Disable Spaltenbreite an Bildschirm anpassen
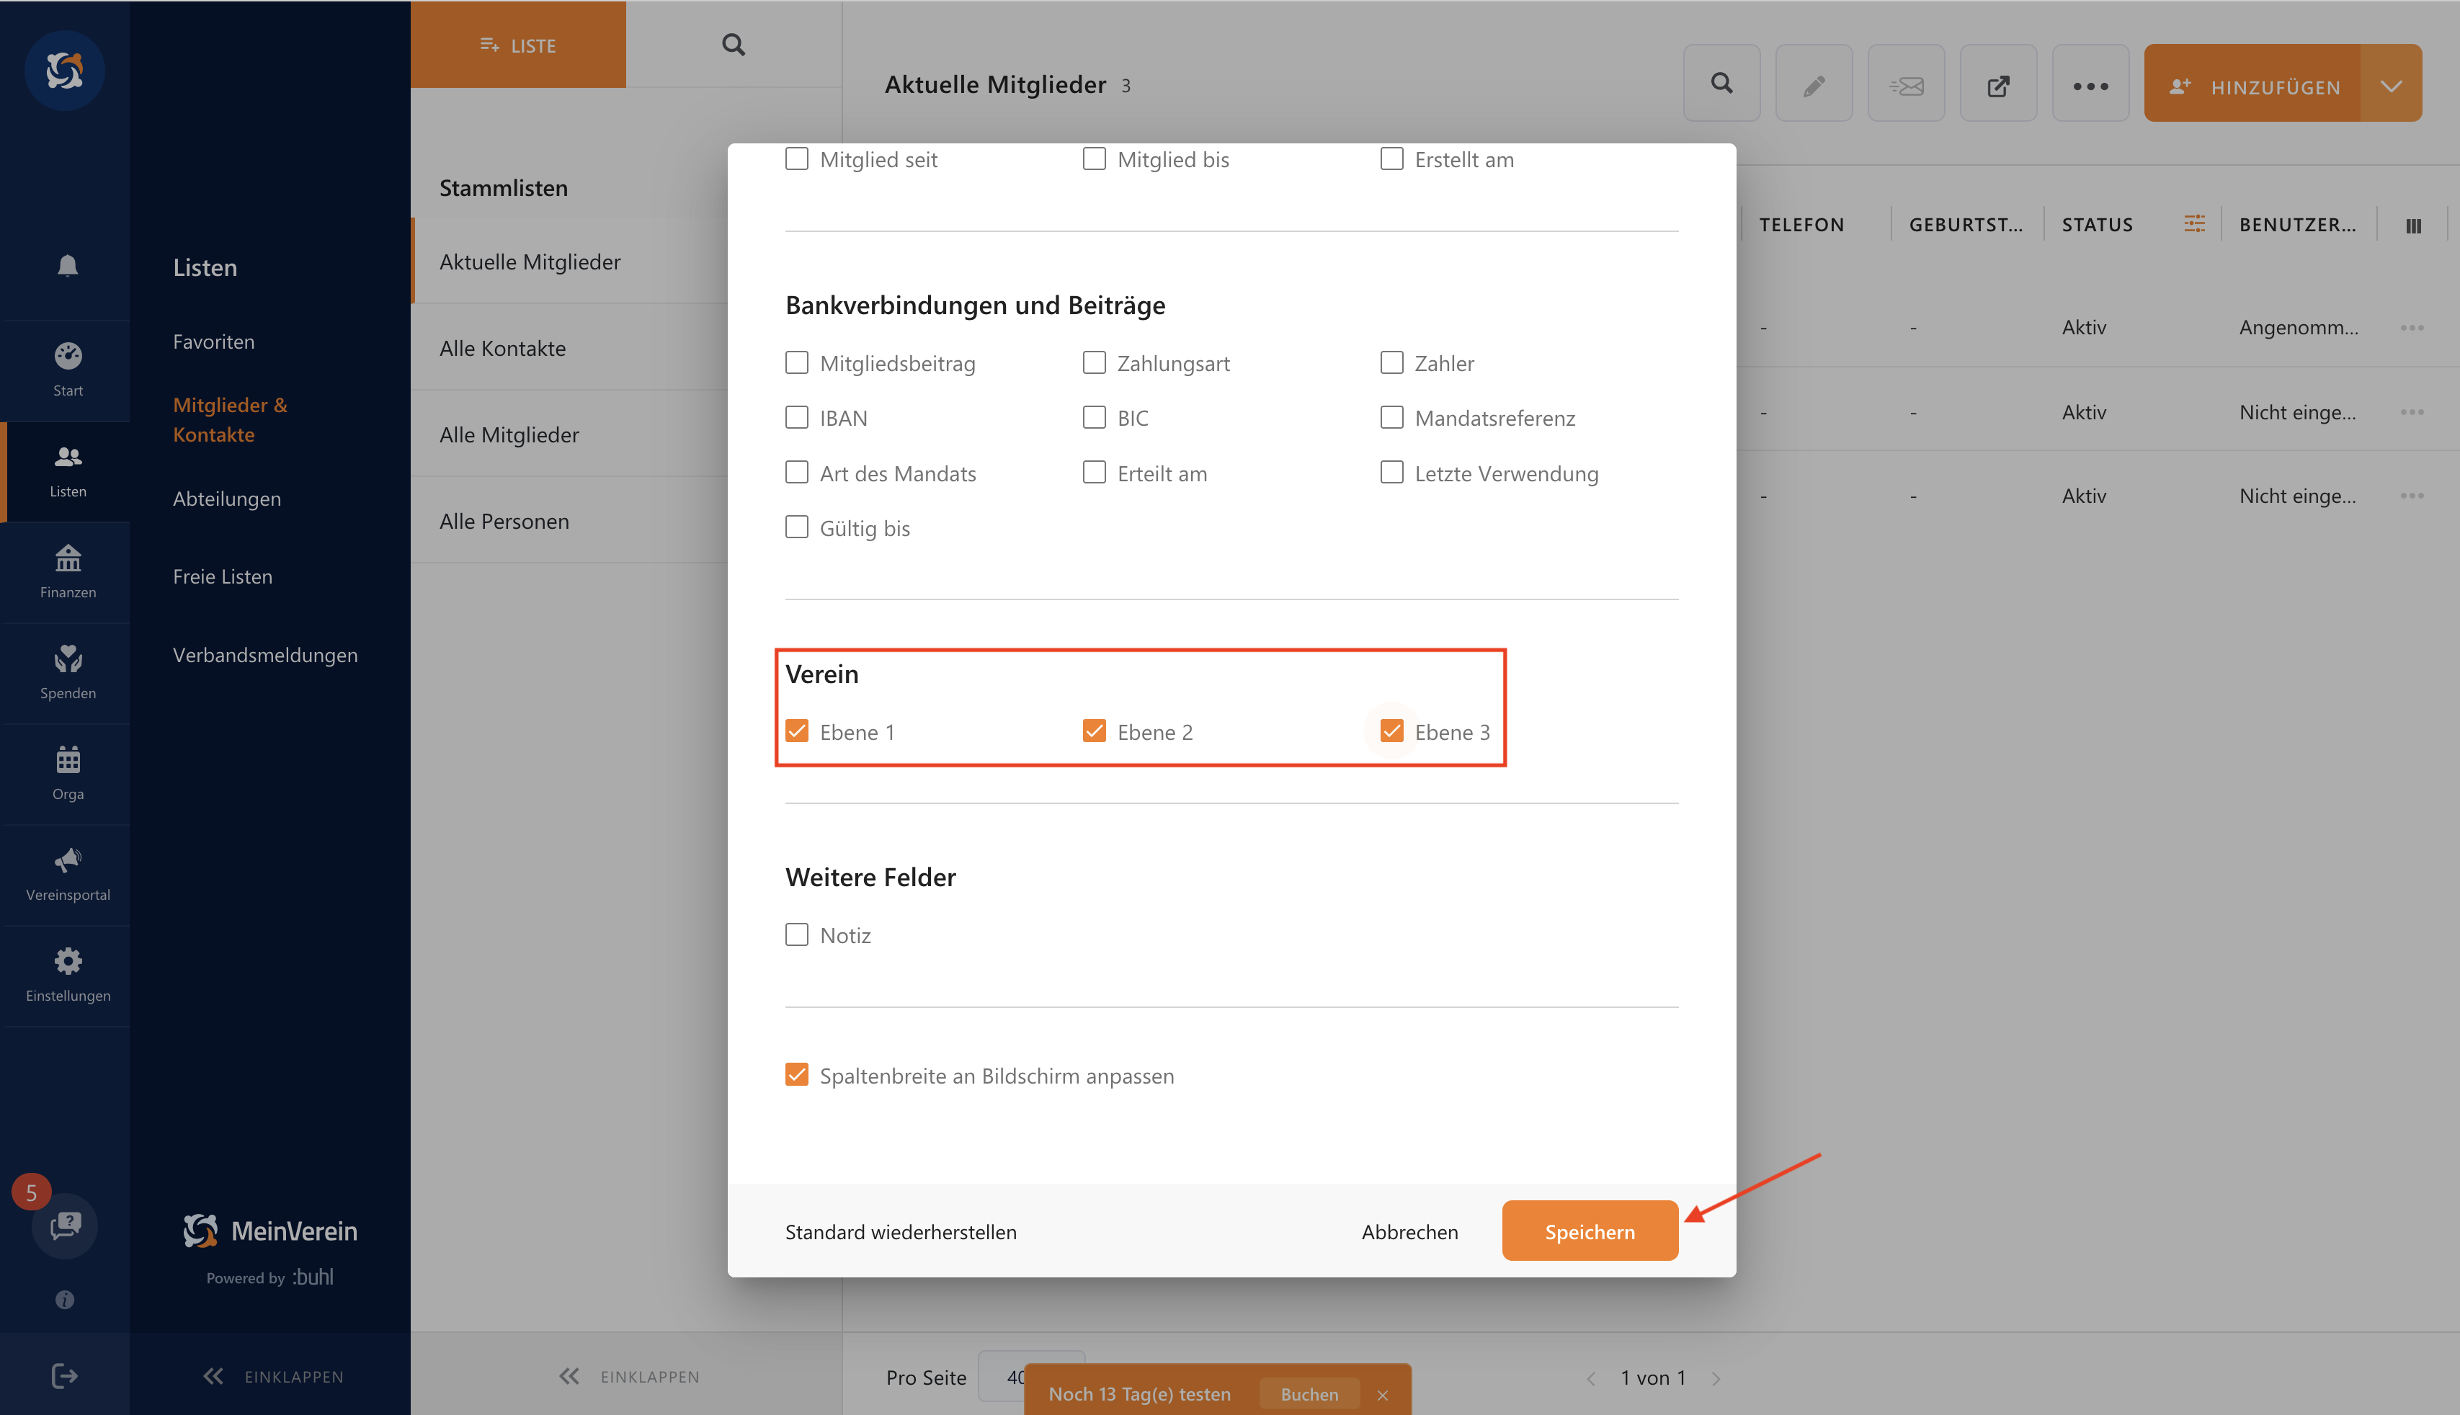This screenshot has width=2460, height=1415. coord(796,1075)
